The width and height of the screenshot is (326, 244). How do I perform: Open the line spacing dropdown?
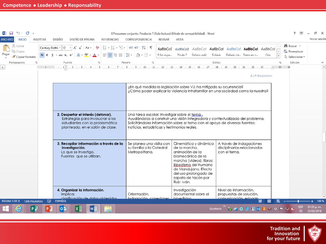click(x=129, y=55)
